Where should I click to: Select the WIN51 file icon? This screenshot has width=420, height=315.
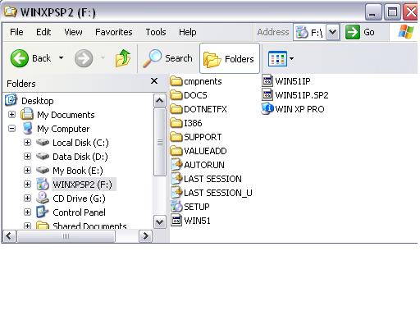tap(176, 221)
